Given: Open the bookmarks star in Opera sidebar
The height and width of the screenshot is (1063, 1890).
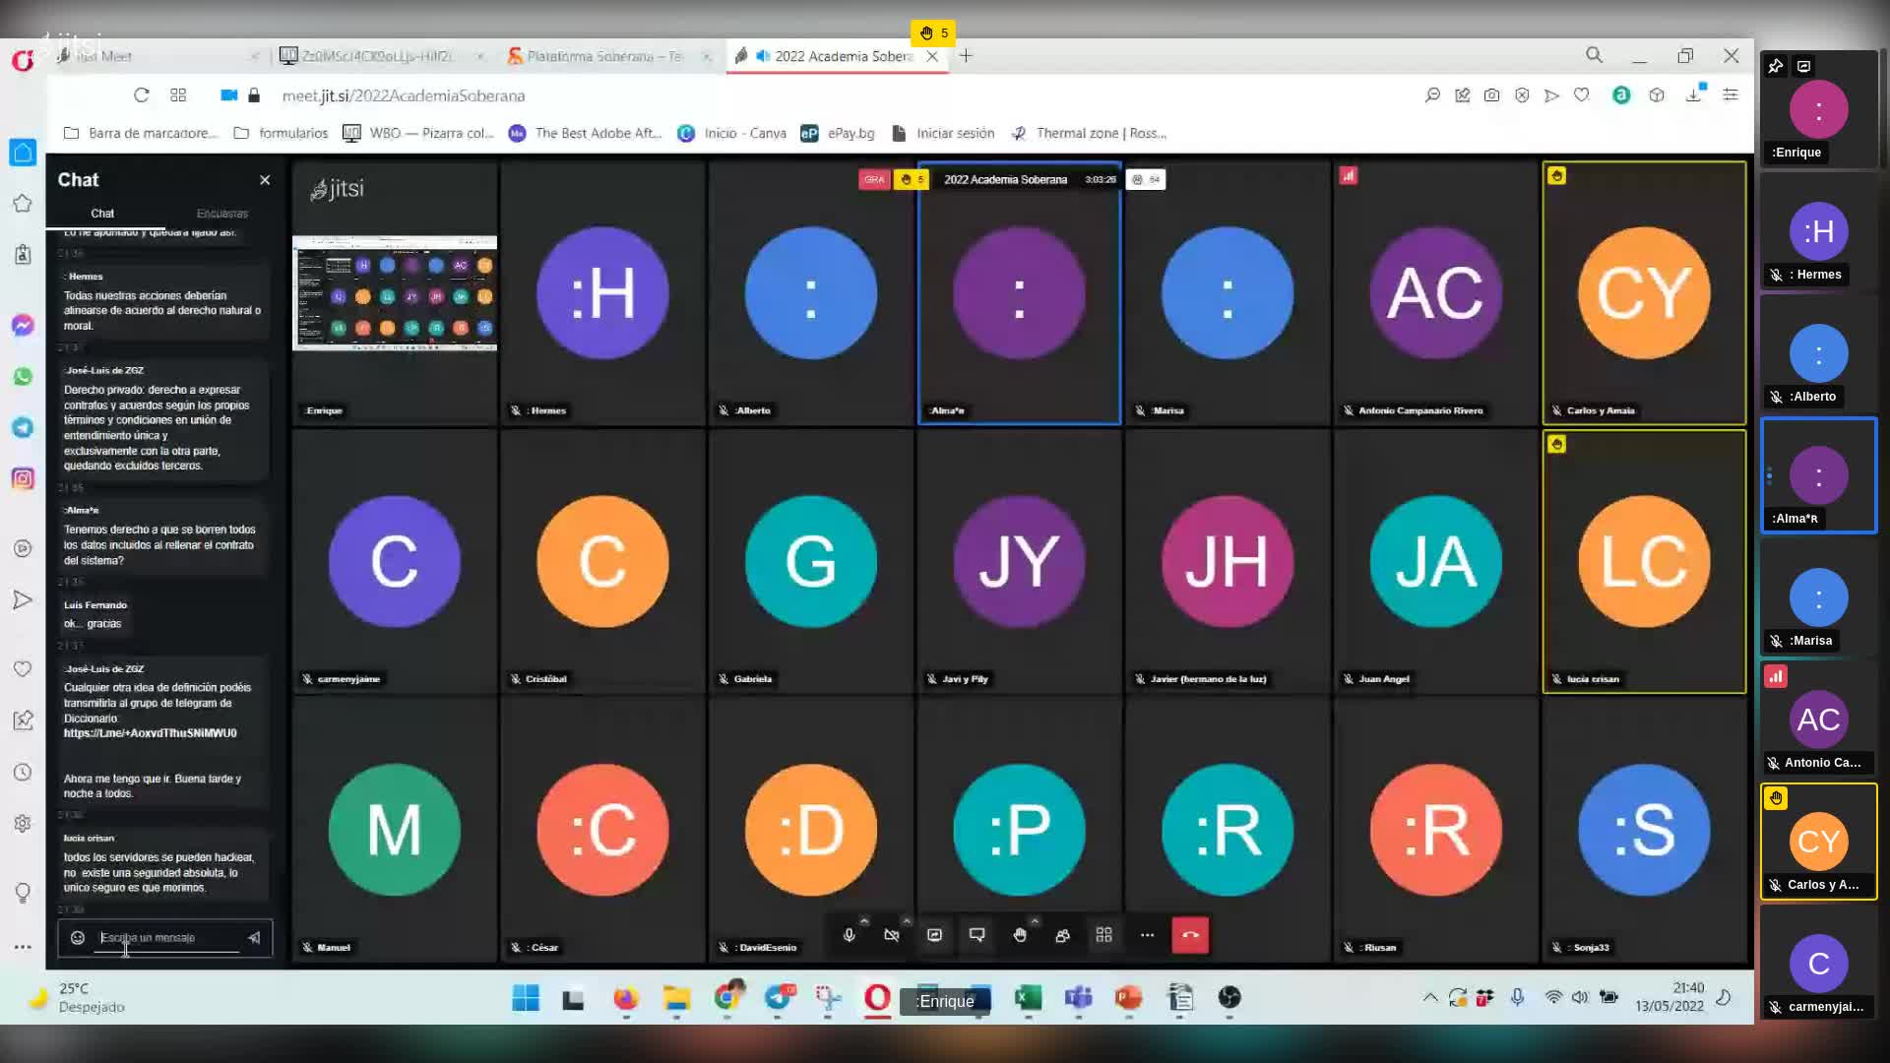Looking at the screenshot, I should pyautogui.click(x=23, y=204).
